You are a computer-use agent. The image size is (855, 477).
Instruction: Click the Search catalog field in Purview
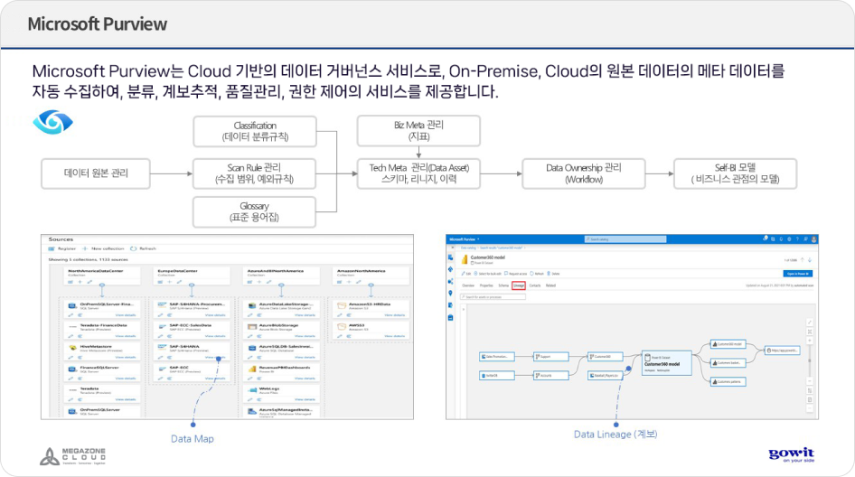click(x=625, y=239)
